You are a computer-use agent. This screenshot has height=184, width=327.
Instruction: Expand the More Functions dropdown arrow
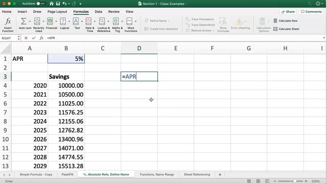135,21
